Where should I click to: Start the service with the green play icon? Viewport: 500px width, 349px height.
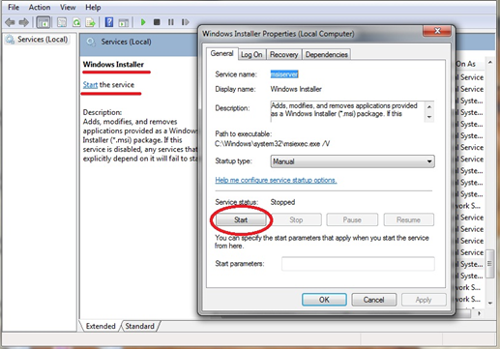(143, 22)
